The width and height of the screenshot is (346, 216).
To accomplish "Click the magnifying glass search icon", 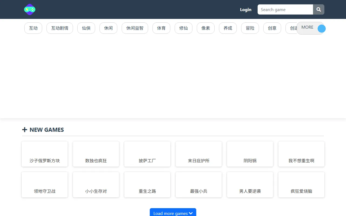I will (x=319, y=9).
